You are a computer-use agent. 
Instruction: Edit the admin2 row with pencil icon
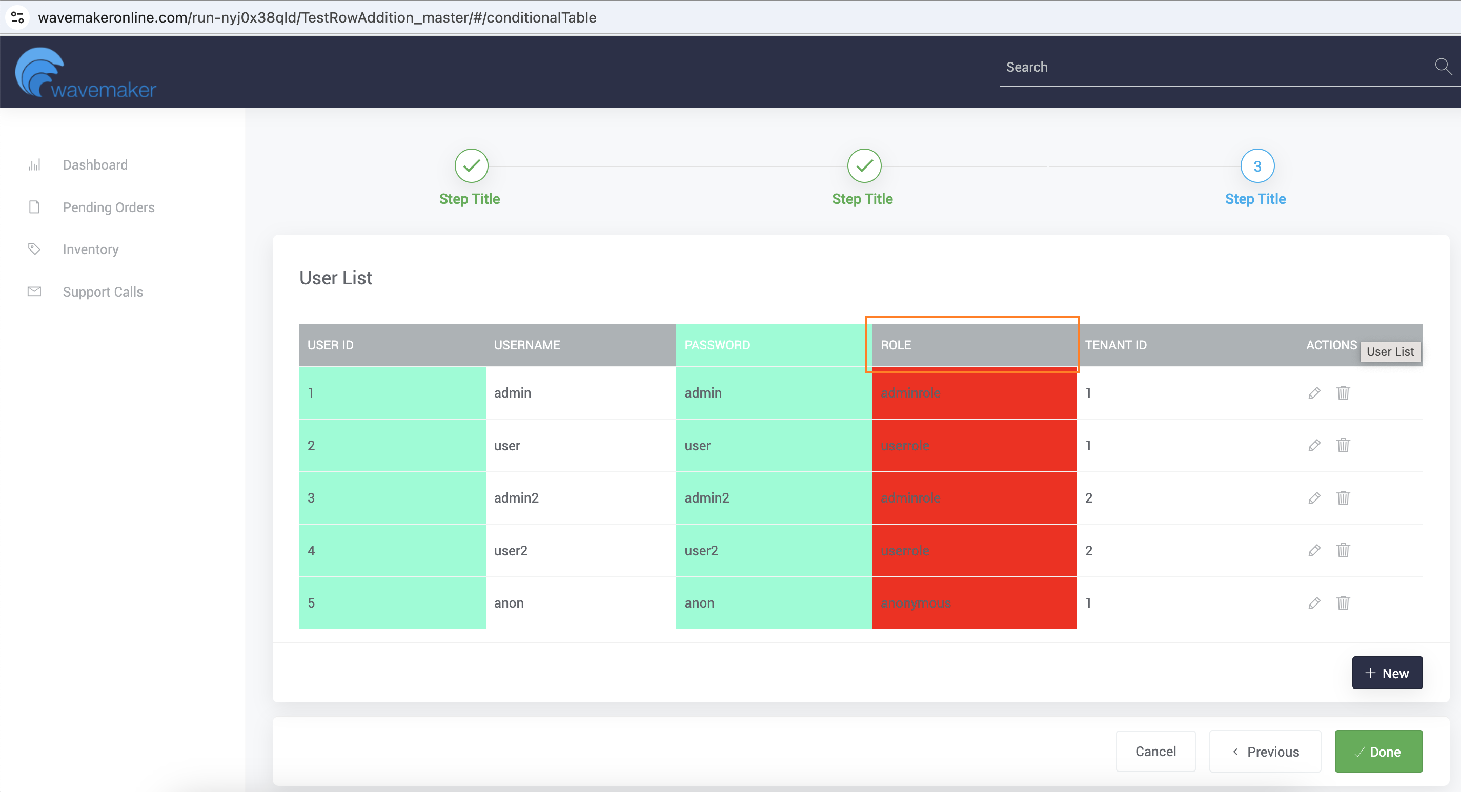(1314, 498)
